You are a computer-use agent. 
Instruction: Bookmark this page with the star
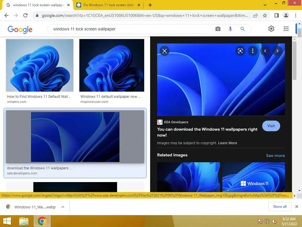click(x=265, y=15)
